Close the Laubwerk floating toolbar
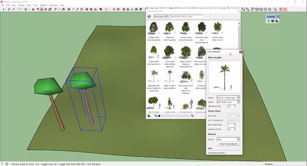This screenshot has height=166, width=307. point(278,17)
